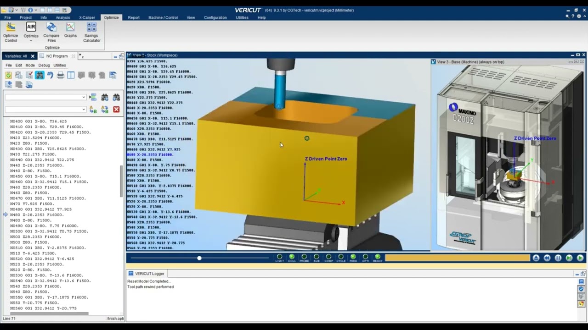Click the orange simulation progress bar
Image resolution: width=588 pixels, height=330 pixels.
click(458, 258)
